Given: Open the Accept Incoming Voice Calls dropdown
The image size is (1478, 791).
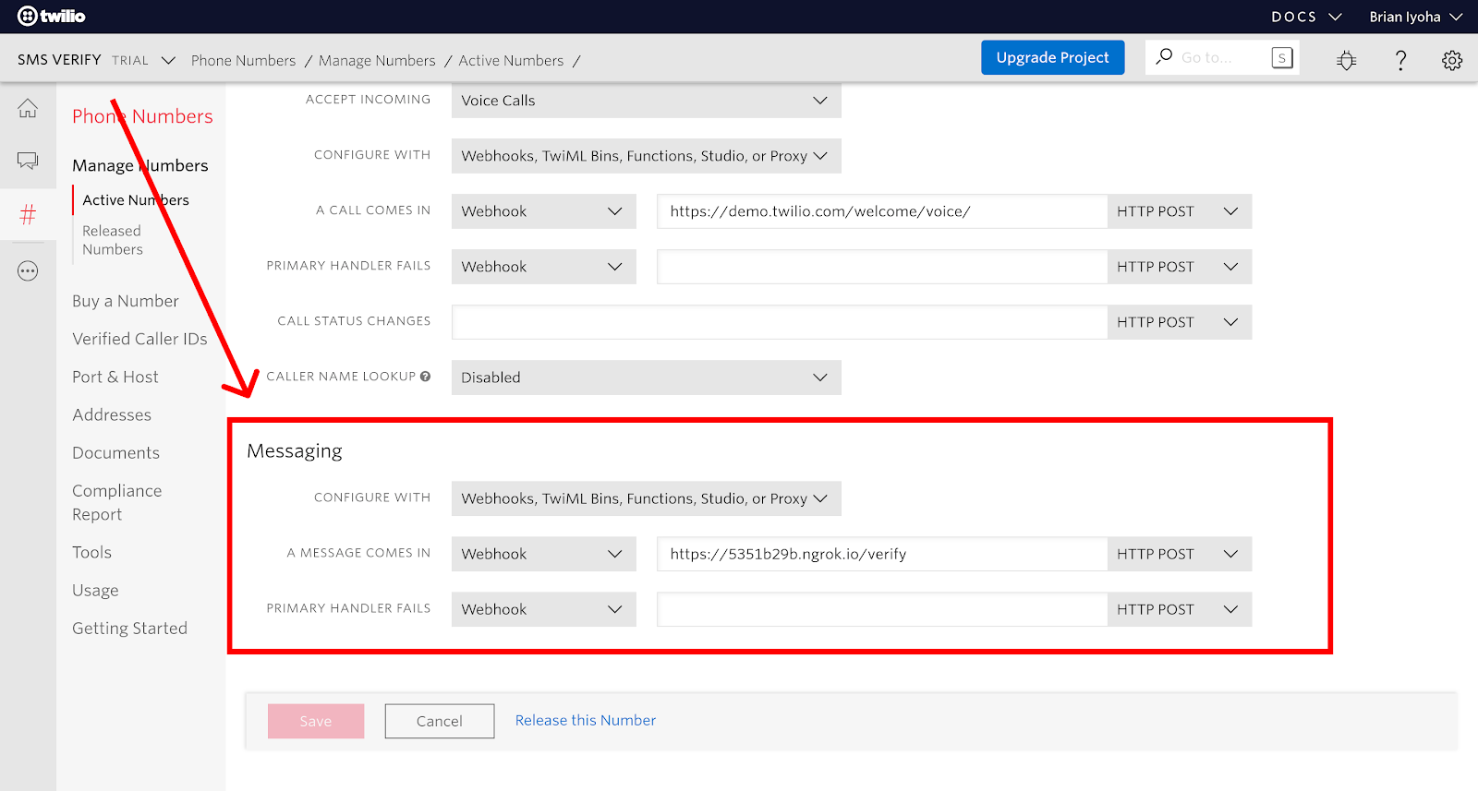Looking at the screenshot, I should point(646,101).
